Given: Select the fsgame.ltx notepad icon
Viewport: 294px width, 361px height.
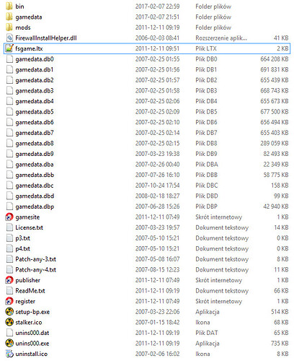Looking at the screenshot, I should [x=9, y=48].
